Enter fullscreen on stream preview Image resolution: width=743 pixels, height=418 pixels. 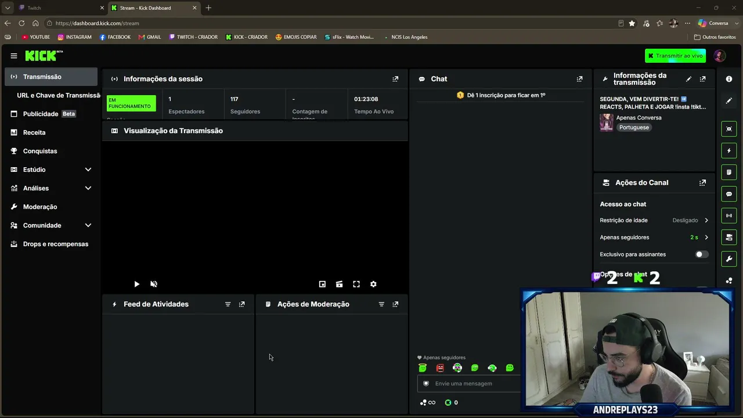356,284
